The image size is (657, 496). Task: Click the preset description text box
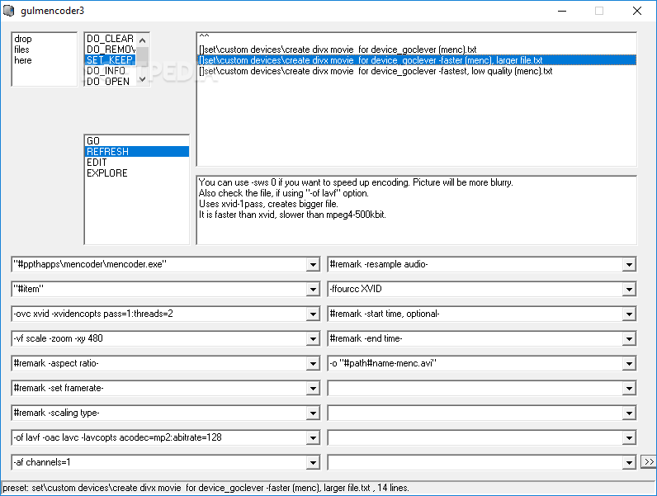[x=417, y=210]
